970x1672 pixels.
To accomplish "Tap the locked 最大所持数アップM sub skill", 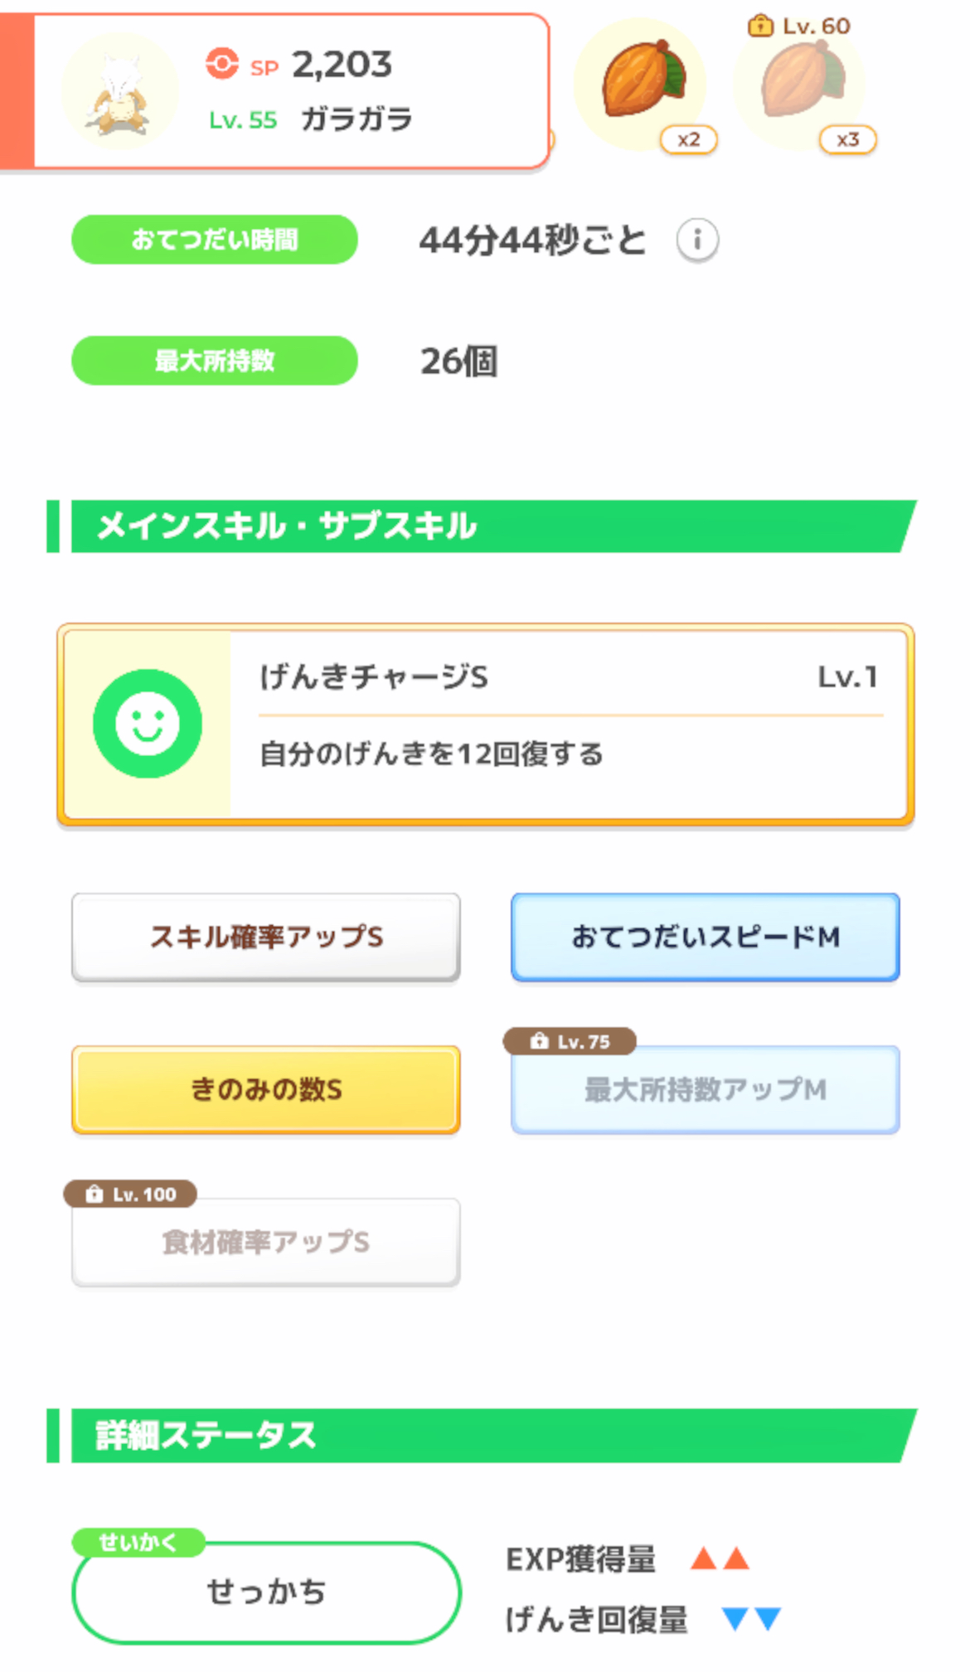I will click(705, 1091).
